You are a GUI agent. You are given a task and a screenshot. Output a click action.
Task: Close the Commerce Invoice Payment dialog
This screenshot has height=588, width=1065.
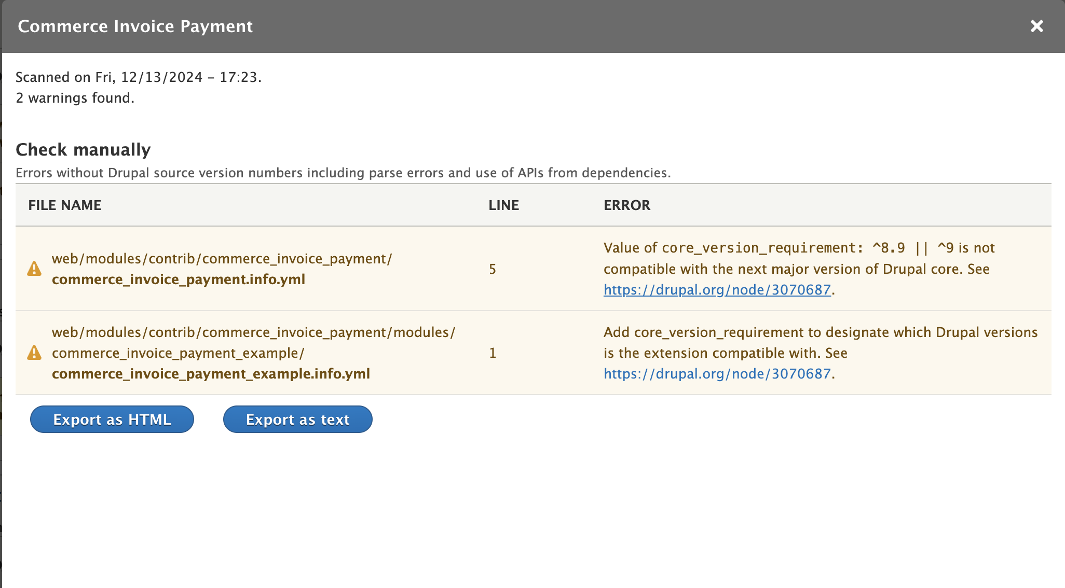(1037, 26)
